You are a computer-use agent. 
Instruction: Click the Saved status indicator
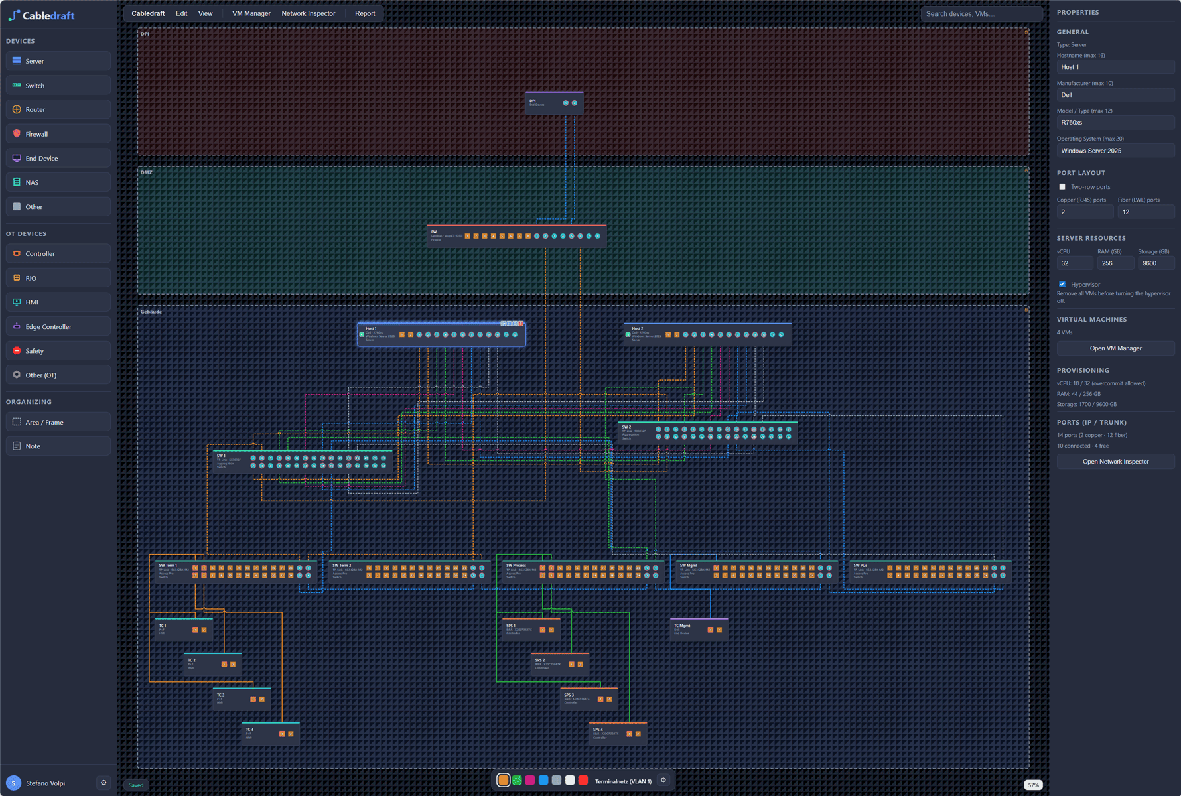pos(136,785)
